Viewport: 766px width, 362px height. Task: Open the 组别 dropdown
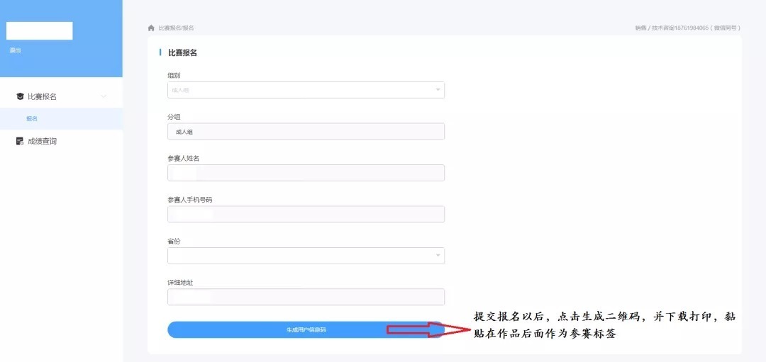tap(306, 90)
